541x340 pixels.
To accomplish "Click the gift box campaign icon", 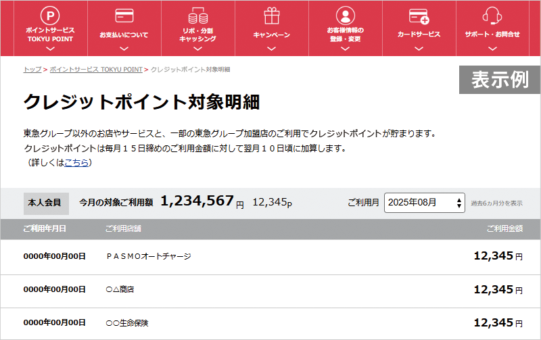I will point(271,15).
